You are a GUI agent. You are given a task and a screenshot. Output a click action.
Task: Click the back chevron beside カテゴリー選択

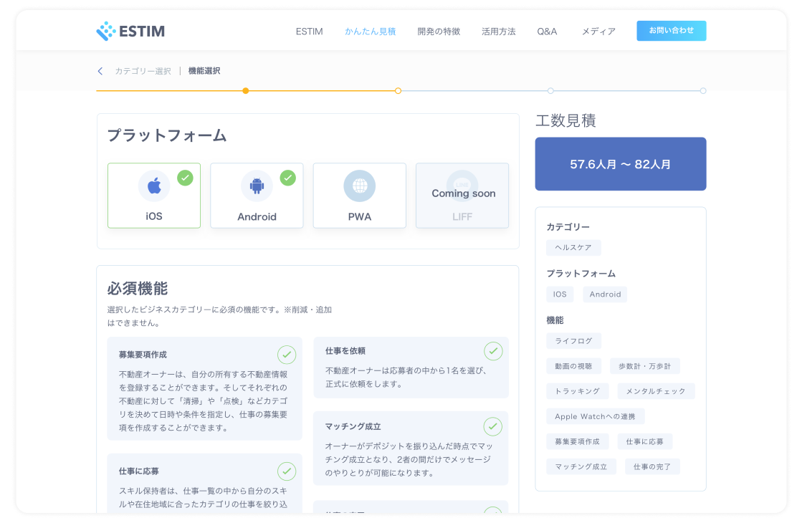click(x=100, y=71)
